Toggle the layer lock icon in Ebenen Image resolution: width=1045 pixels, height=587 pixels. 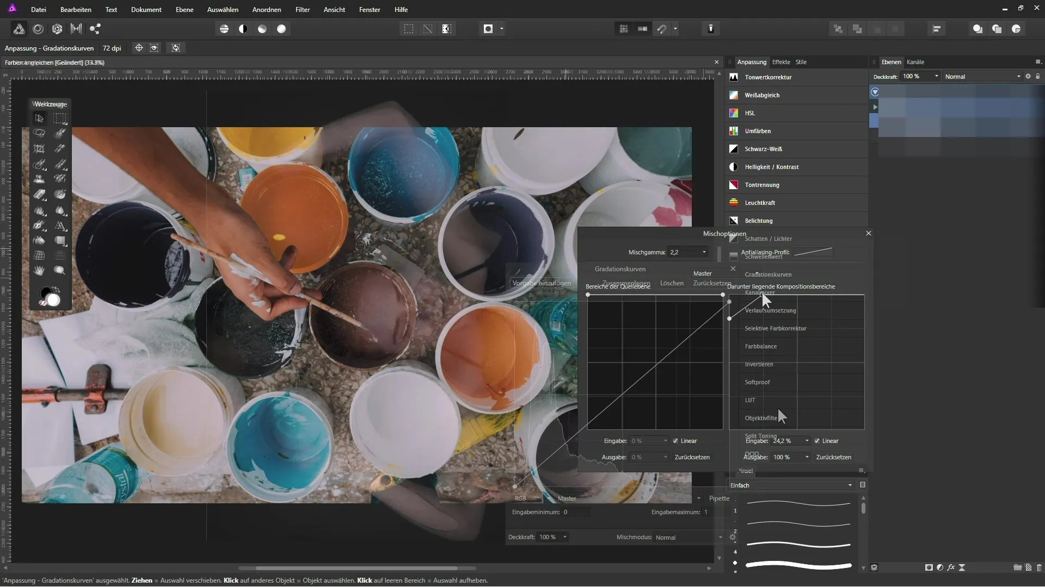click(x=1038, y=77)
